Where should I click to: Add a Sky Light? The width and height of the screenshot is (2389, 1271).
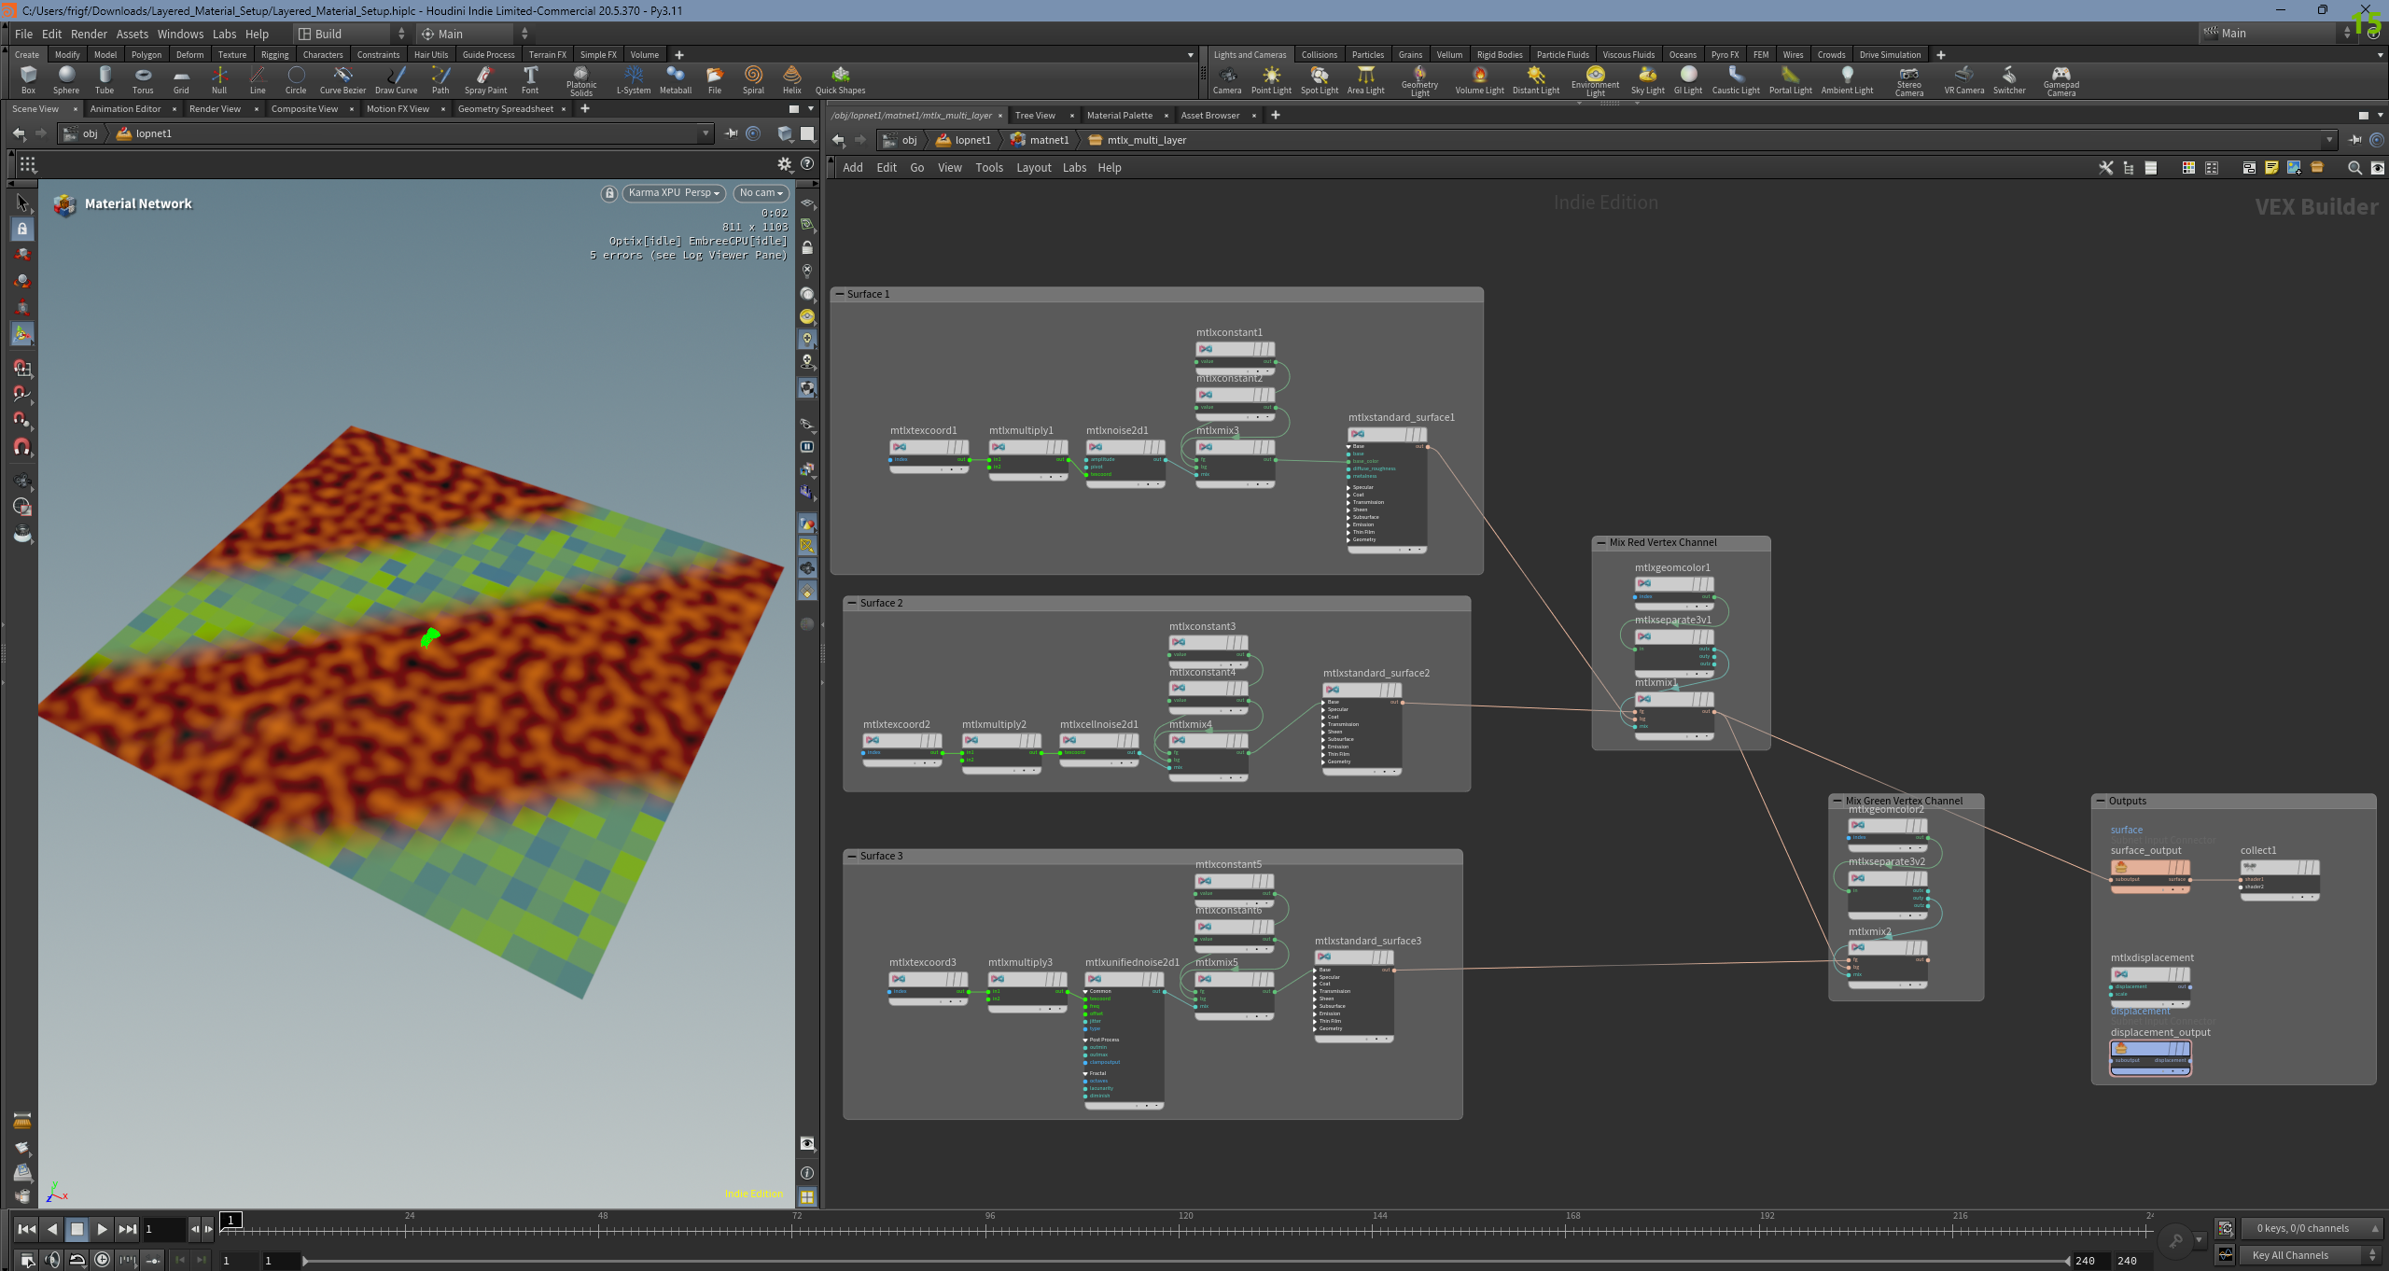[x=1647, y=79]
